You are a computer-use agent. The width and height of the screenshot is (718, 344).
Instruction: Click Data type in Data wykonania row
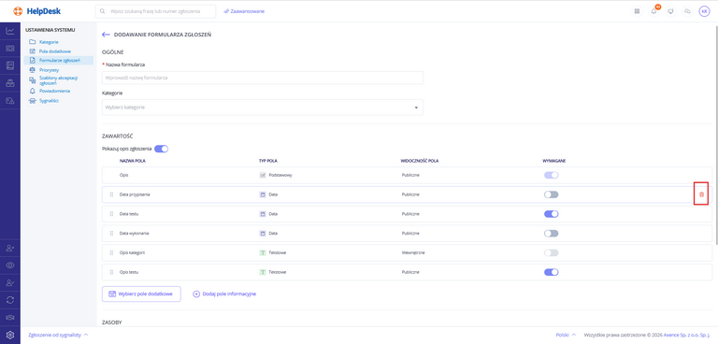click(273, 233)
